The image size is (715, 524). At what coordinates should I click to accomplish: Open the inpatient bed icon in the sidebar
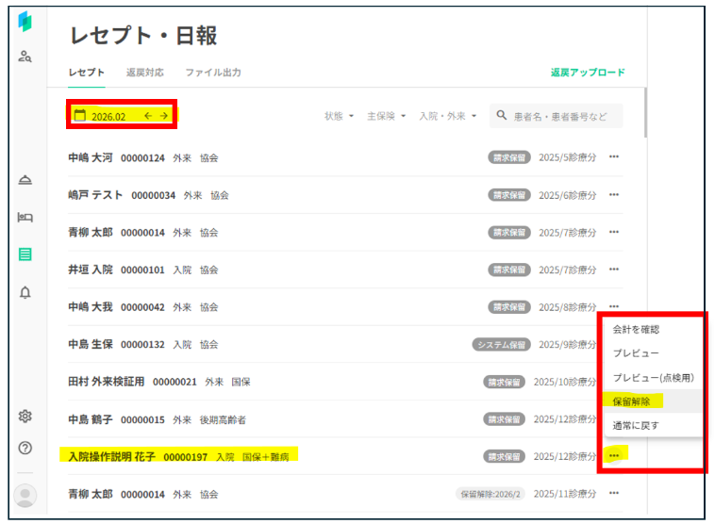coord(25,217)
